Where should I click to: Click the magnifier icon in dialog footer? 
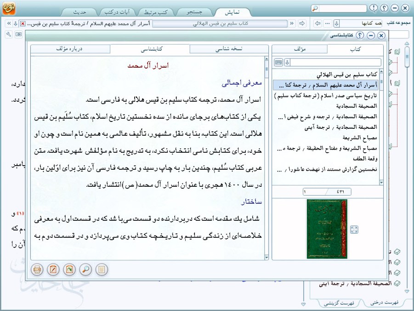point(85,270)
